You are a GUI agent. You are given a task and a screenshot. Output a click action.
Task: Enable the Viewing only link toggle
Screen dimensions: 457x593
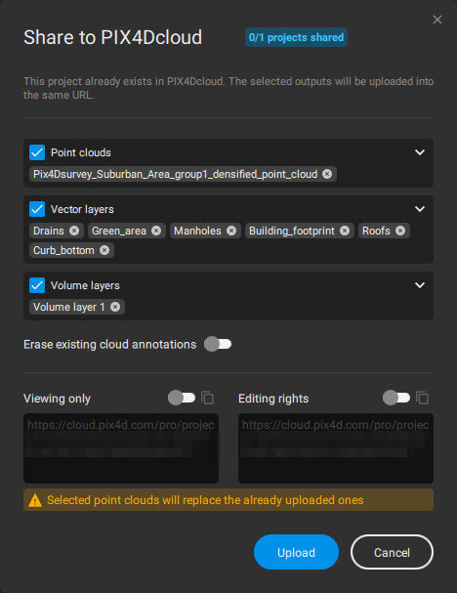[x=182, y=398]
